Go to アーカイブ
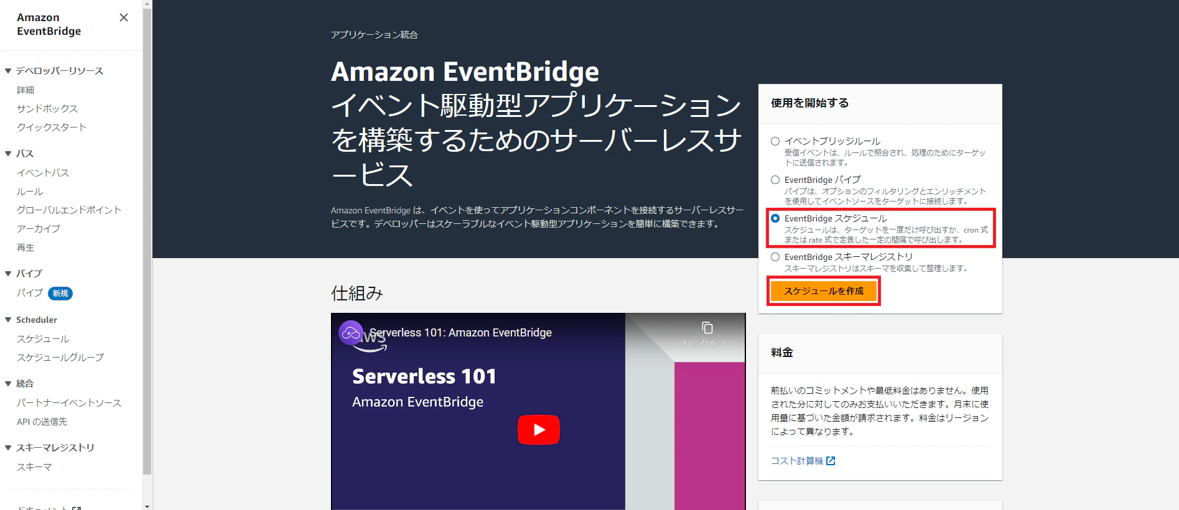Screen dimensions: 1179x510 tap(39, 229)
